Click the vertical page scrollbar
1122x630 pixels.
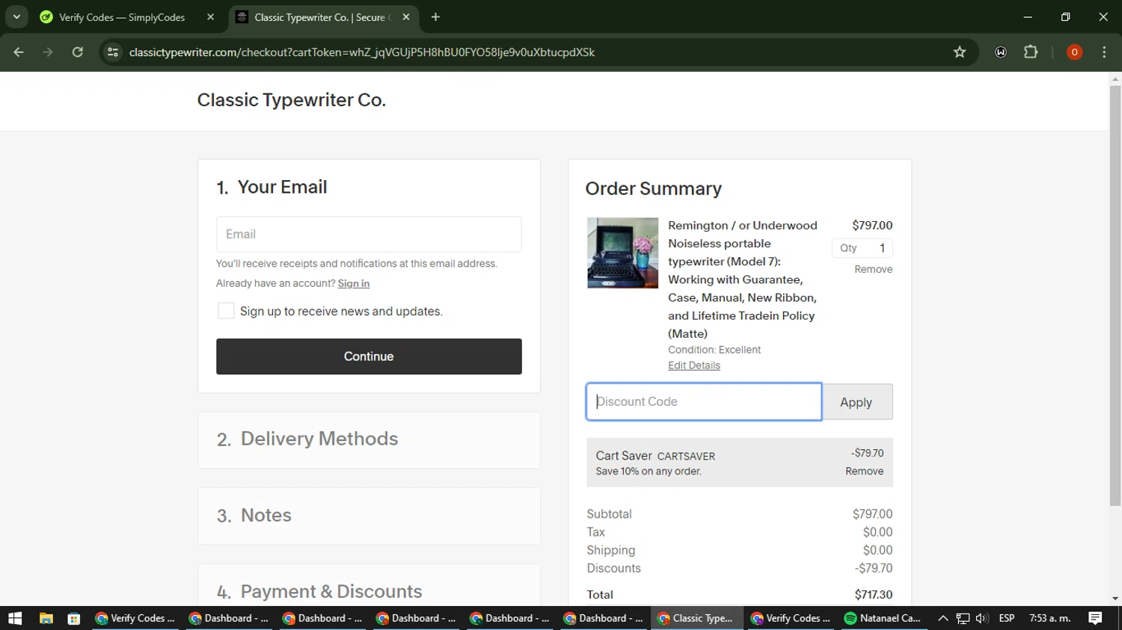[x=1115, y=295]
